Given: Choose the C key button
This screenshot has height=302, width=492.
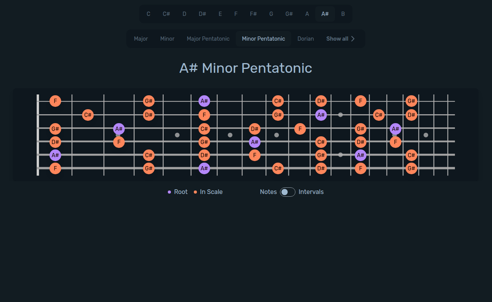Looking at the screenshot, I should [x=148, y=14].
